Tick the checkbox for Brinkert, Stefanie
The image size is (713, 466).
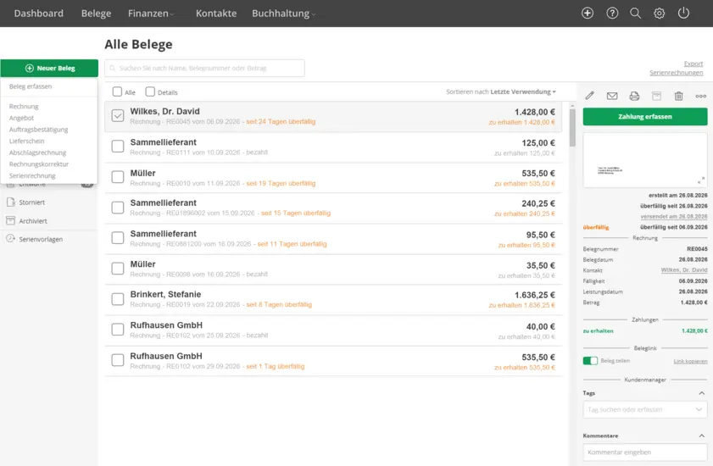118,299
